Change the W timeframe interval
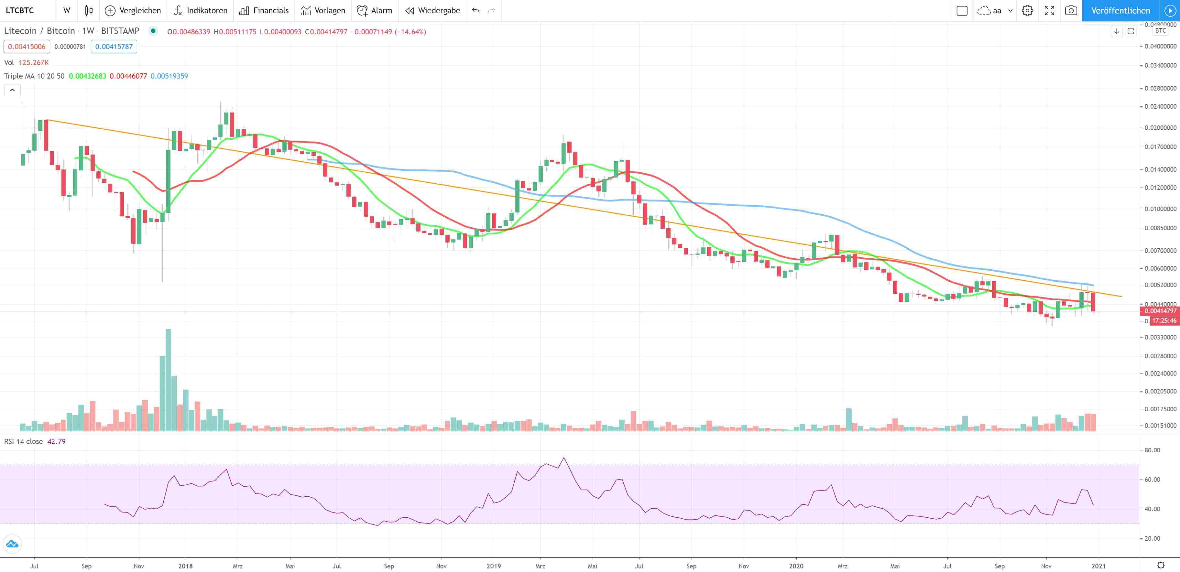The image size is (1180, 572). tap(67, 11)
